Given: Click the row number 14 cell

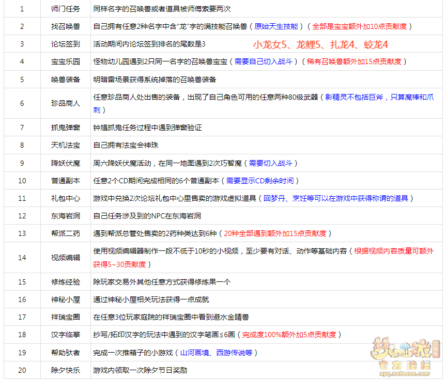Looking at the screenshot, I should click(22, 258).
